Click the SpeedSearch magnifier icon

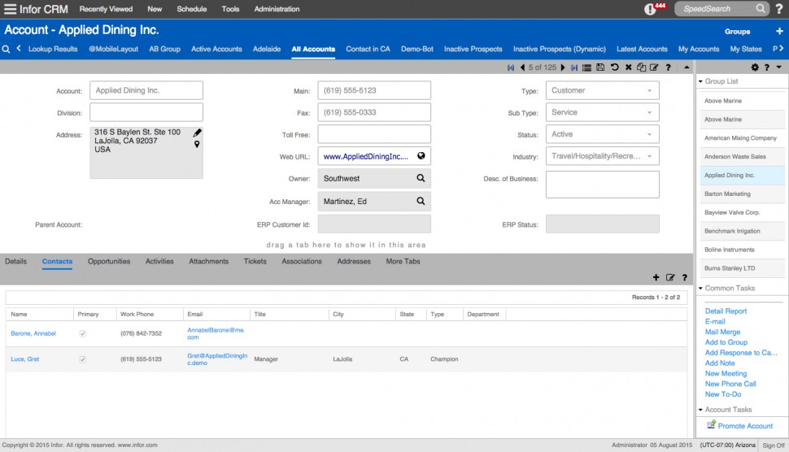click(761, 9)
